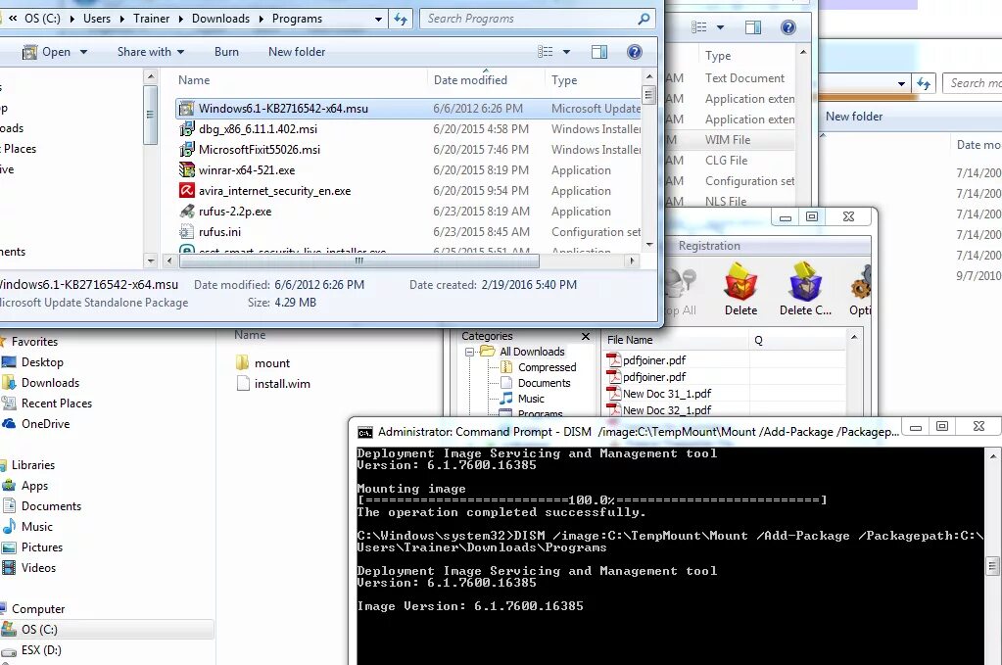Select Compressed category in download manager
This screenshot has width=1002, height=665.
point(547,367)
